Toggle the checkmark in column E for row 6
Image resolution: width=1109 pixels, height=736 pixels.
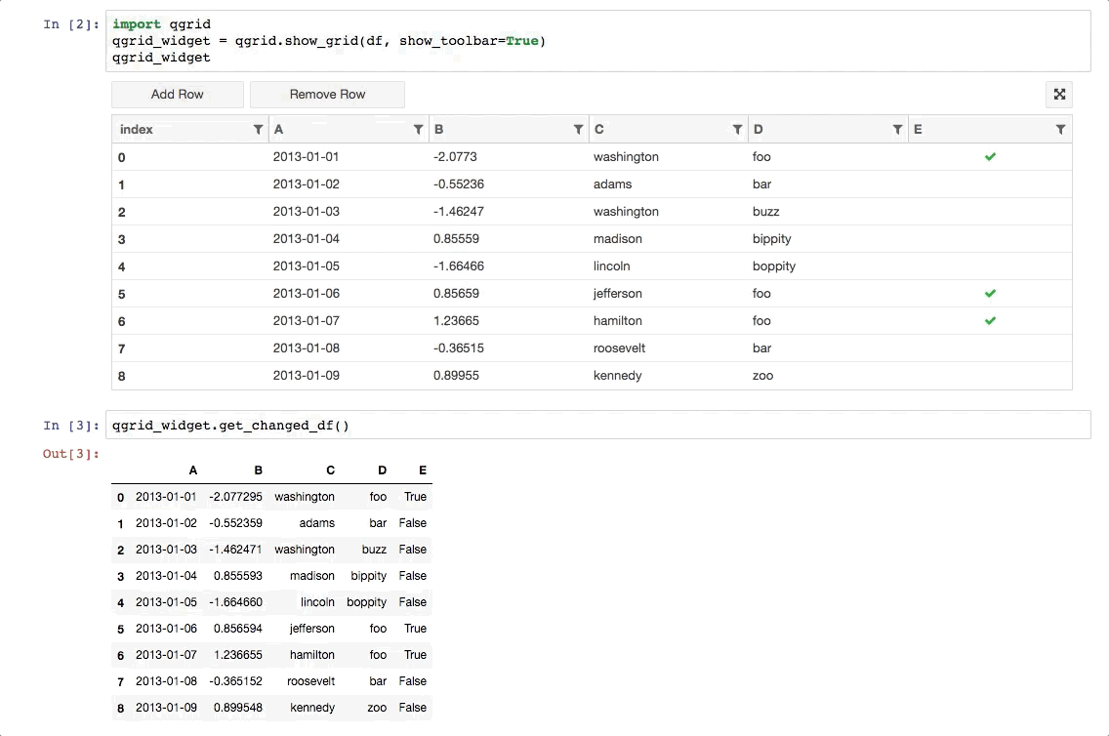[x=990, y=320]
